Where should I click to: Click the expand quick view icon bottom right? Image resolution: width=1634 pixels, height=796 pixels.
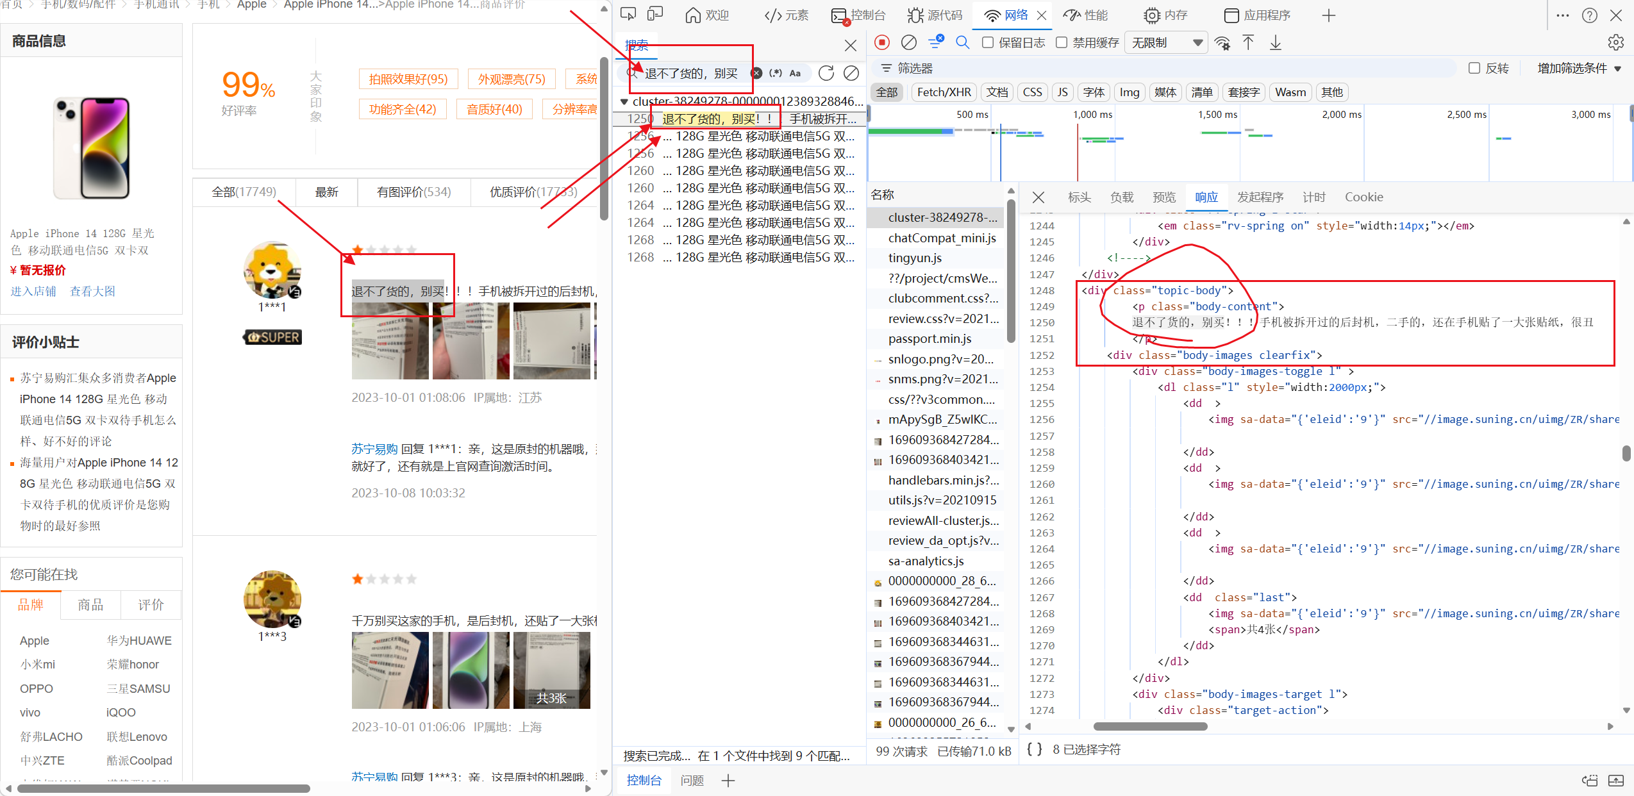[x=1616, y=780]
